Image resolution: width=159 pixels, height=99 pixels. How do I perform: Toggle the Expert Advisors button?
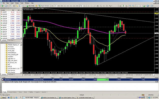click(x=44, y=6)
